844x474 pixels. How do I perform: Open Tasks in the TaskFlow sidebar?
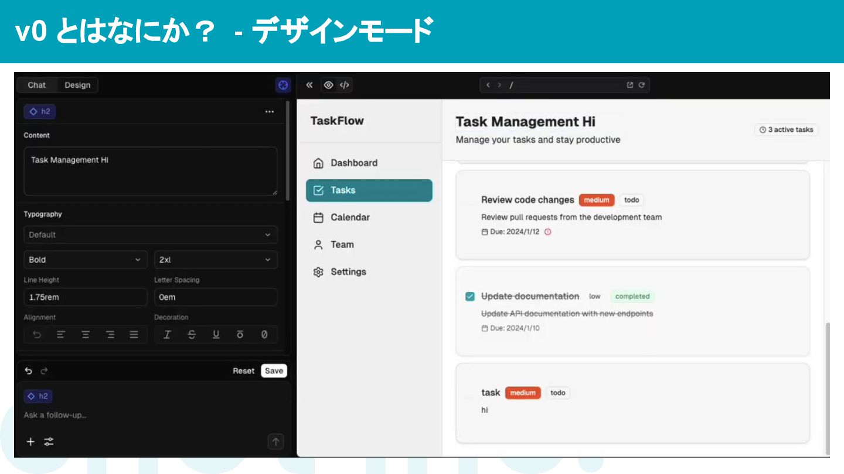tap(369, 190)
